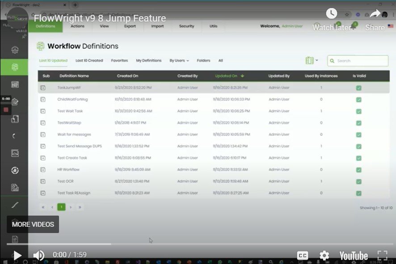The image size is (396, 264).
Task: Switch to the Favorites tab
Action: point(119,61)
